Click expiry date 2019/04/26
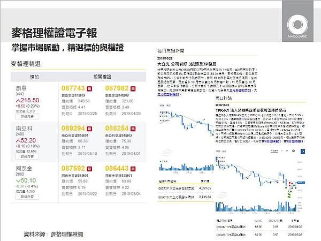The height and width of the screenshot is (241, 321). pyautogui.click(x=131, y=114)
